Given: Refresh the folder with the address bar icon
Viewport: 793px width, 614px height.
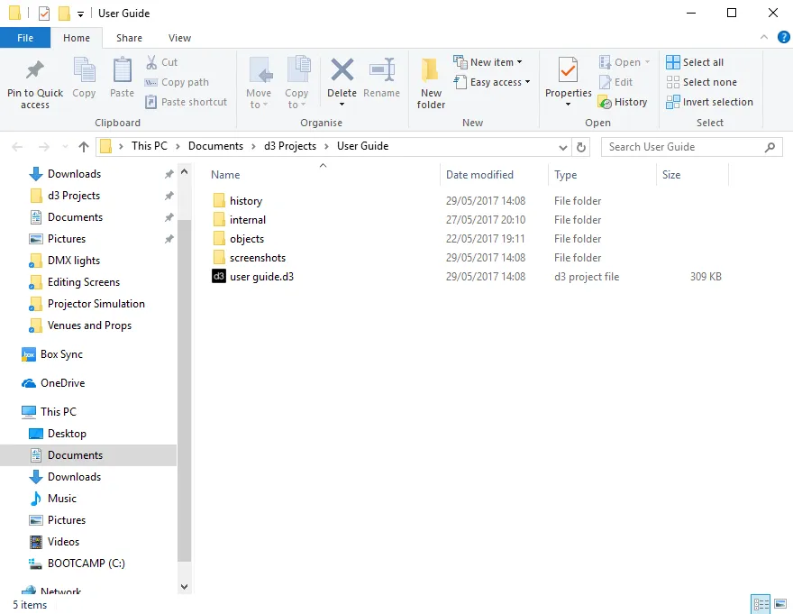Looking at the screenshot, I should tap(581, 146).
